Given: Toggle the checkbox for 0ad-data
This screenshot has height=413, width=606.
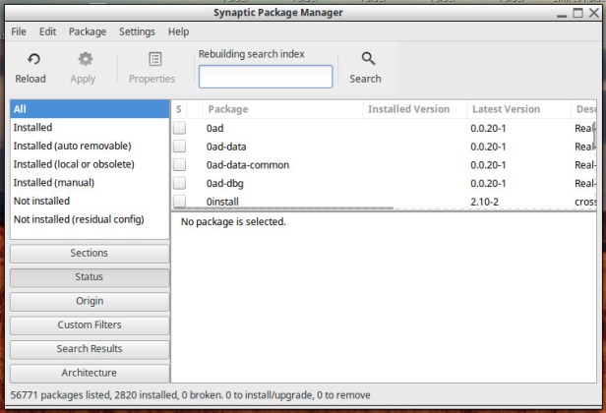Looking at the screenshot, I should (180, 147).
